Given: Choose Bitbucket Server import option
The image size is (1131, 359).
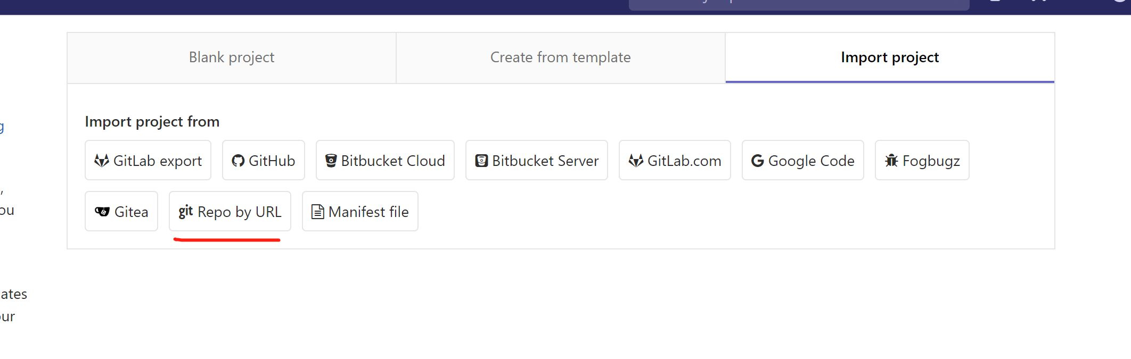Looking at the screenshot, I should tap(537, 160).
